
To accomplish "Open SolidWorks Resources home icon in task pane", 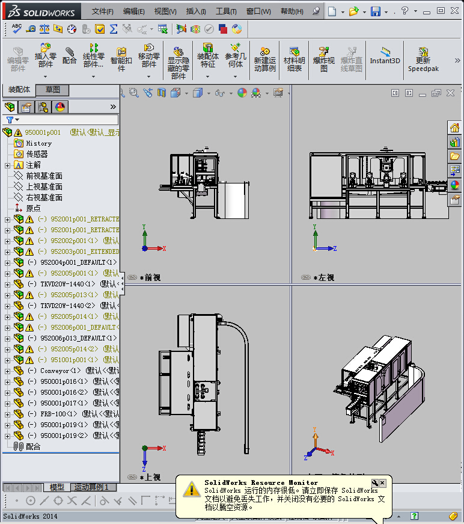I will pyautogui.click(x=454, y=128).
